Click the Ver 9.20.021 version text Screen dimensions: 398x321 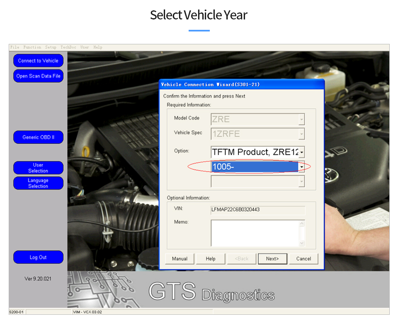(x=38, y=279)
